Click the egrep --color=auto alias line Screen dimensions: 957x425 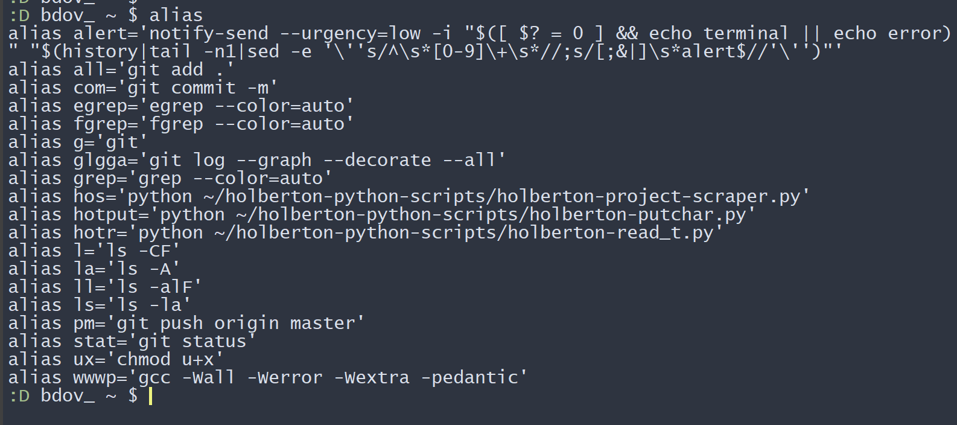click(181, 106)
